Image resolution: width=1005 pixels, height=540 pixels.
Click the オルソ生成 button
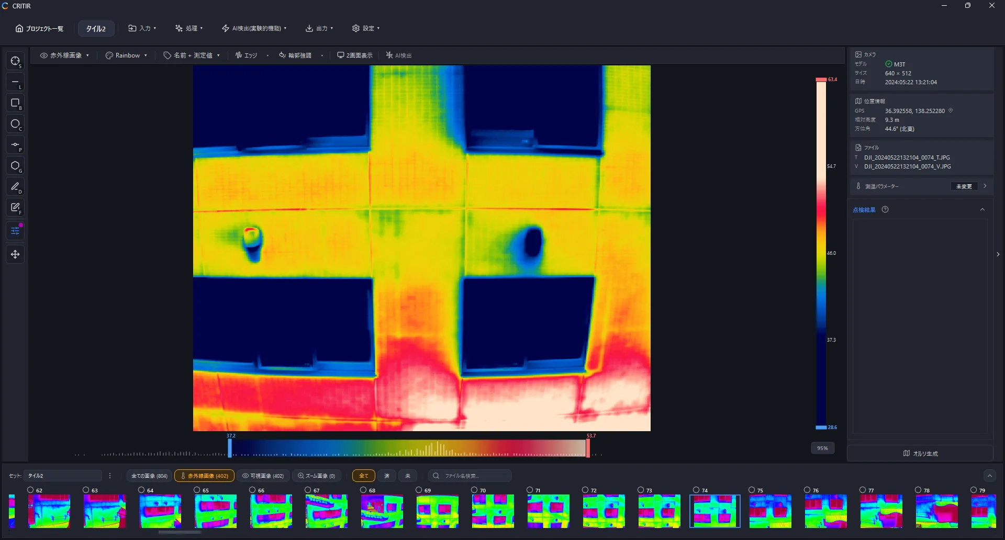pyautogui.click(x=920, y=453)
